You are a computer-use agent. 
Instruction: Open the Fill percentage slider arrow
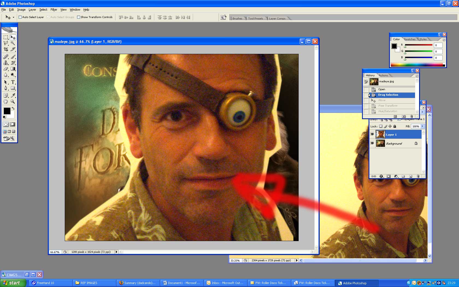422,126
